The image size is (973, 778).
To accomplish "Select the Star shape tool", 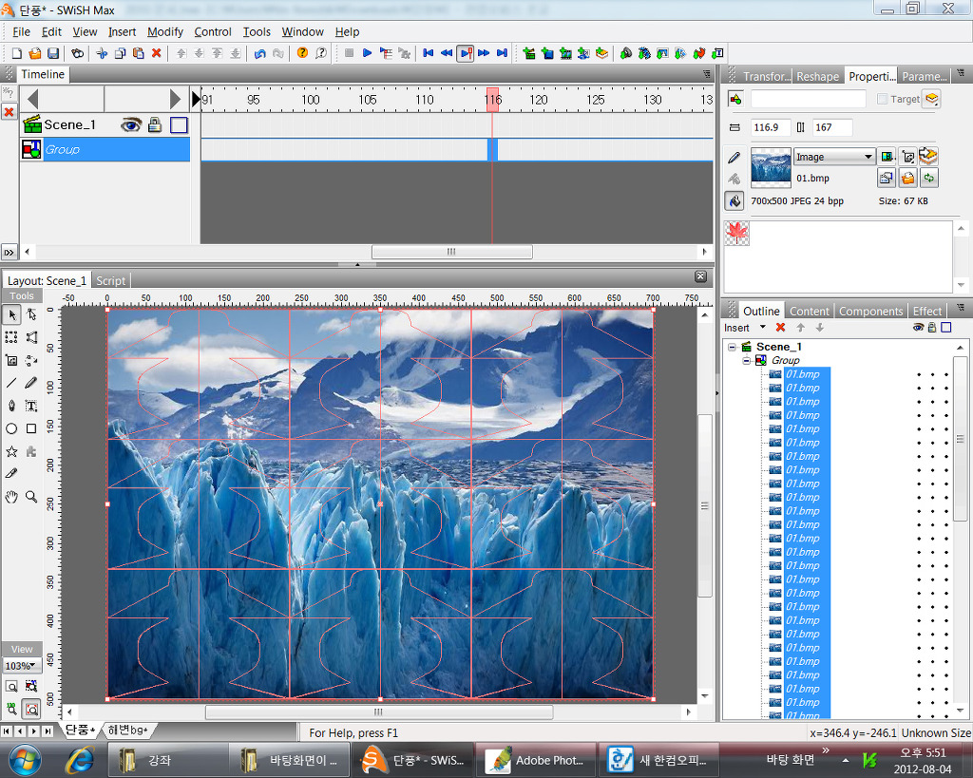I will [11, 451].
